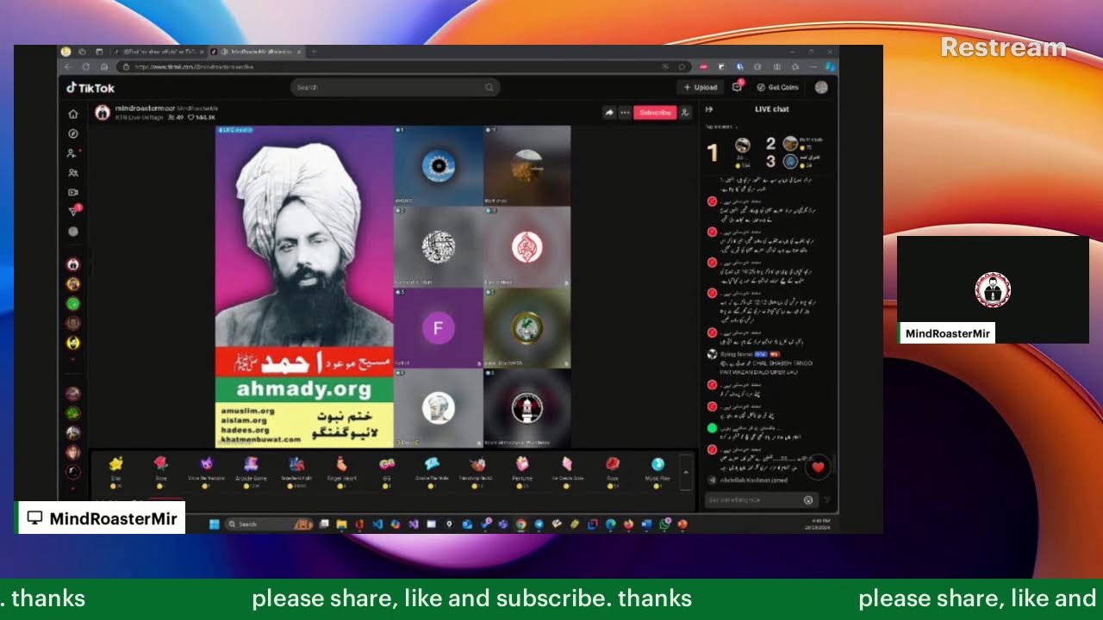Open Chrome from the Windows taskbar

coord(521,524)
